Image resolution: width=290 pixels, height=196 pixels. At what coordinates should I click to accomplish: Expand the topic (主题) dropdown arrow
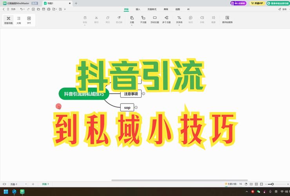point(132,25)
